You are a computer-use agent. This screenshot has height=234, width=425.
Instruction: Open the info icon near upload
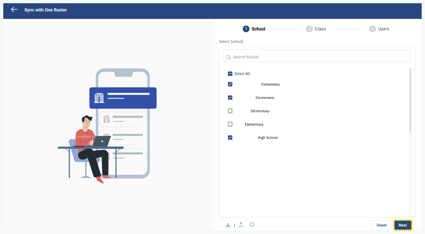click(x=252, y=225)
